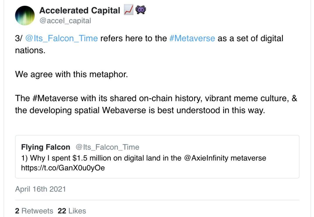The height and width of the screenshot is (217, 314).
Task: Click the Flying Falcon author name
Action: [46, 147]
